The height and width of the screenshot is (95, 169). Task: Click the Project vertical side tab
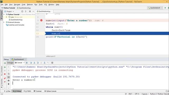click(2, 15)
